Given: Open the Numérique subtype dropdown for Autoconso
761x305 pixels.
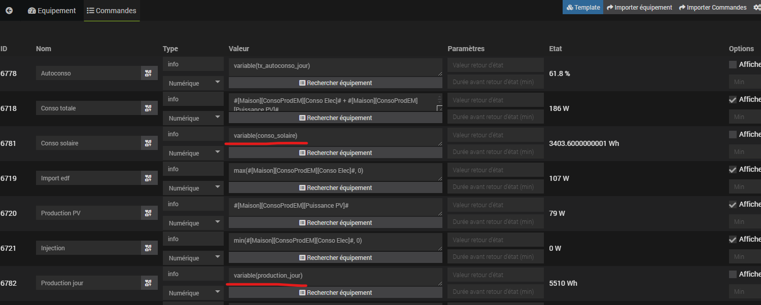Looking at the screenshot, I should click(193, 83).
